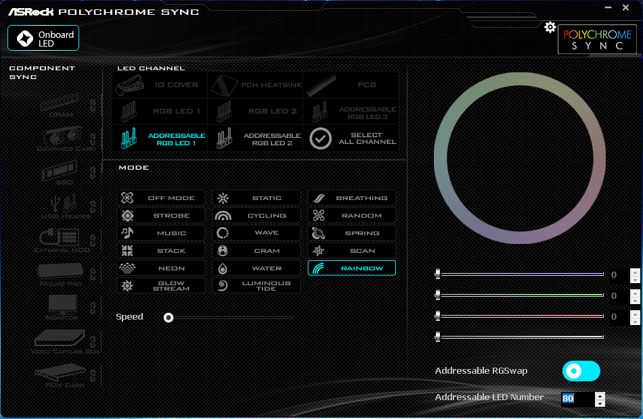The image size is (643, 419).
Task: Check the Select All Channel checkmark
Action: pyautogui.click(x=320, y=139)
